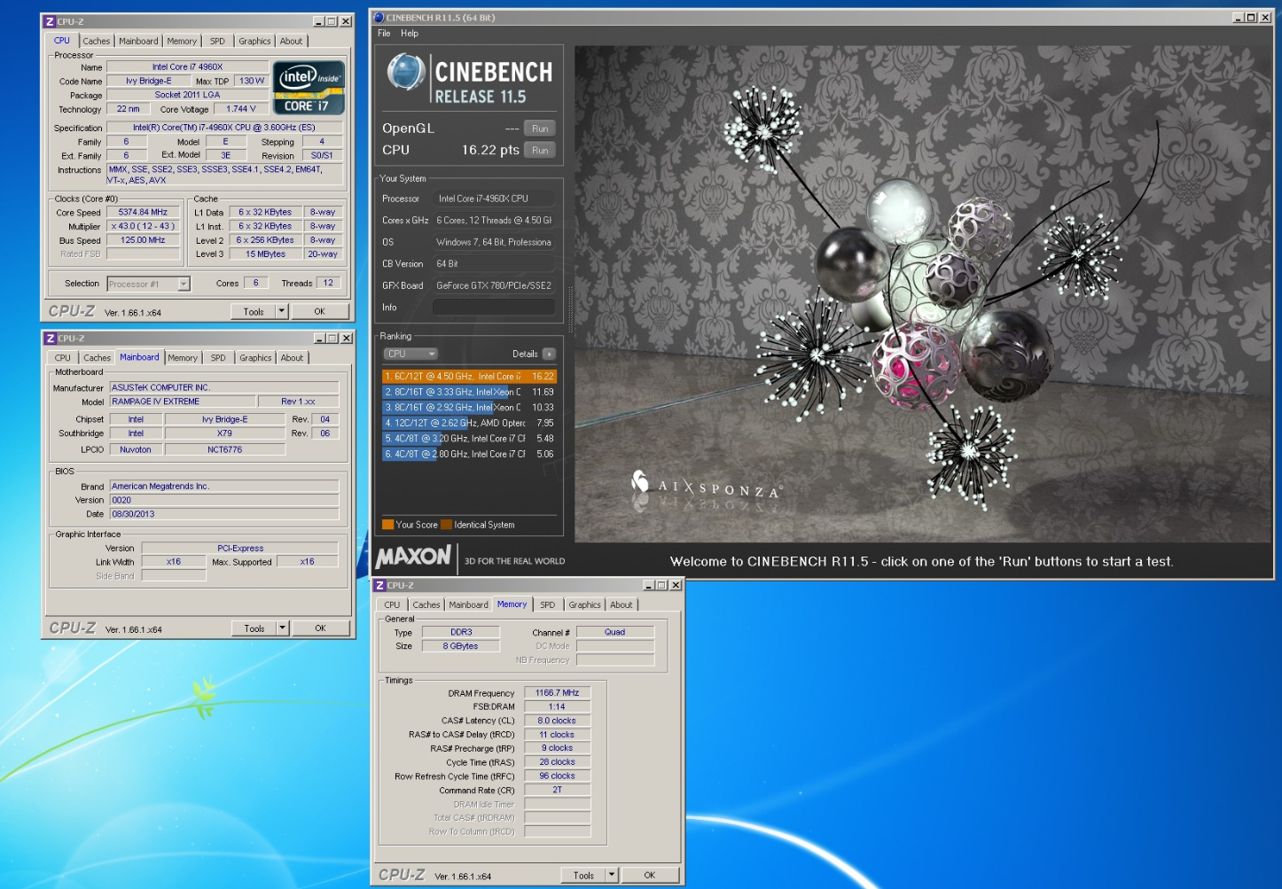Run the CPU benchmark test

[540, 151]
